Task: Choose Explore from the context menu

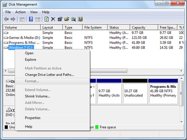Action: click(x=53, y=59)
